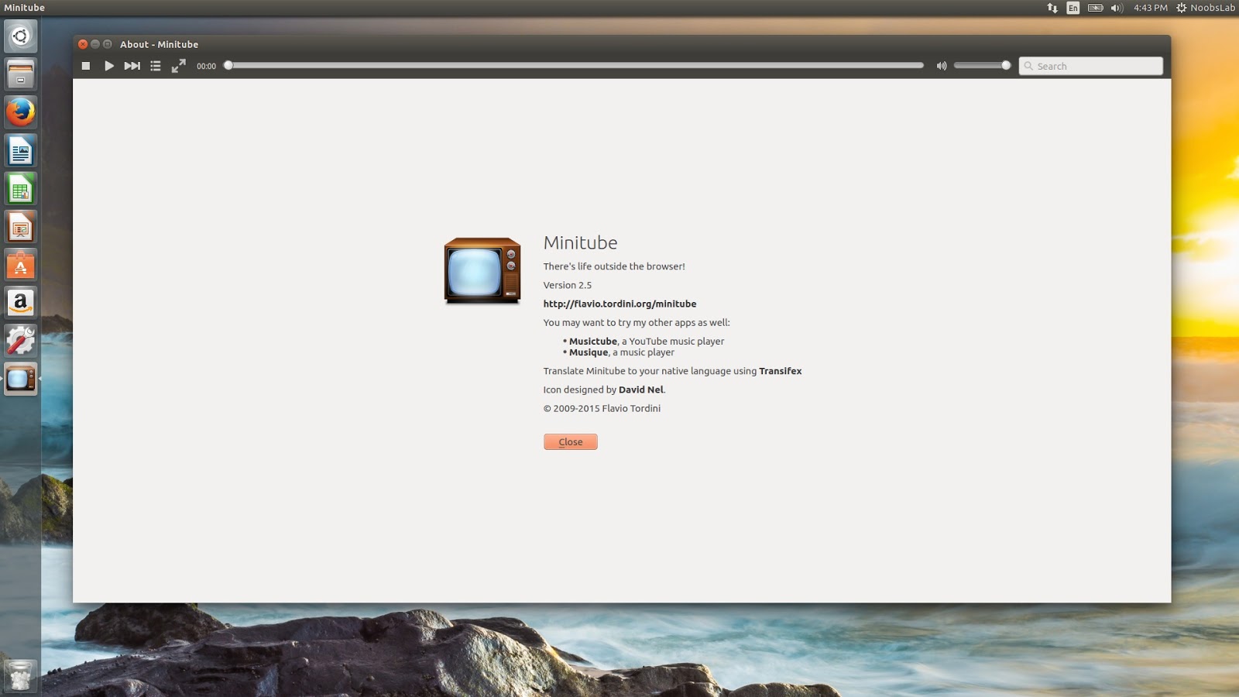Click the Minitube TV logo image
This screenshot has height=697, width=1239.
tap(482, 271)
